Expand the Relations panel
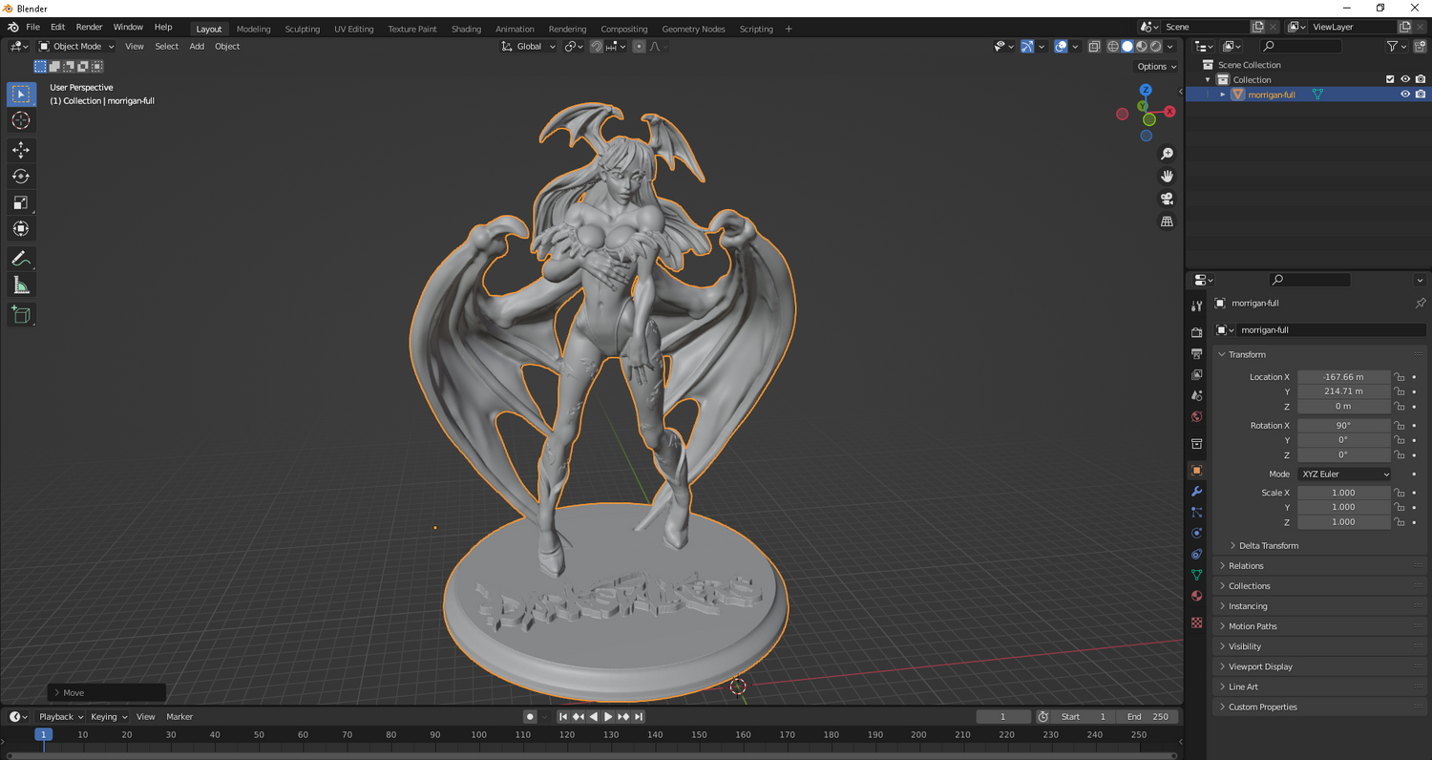The height and width of the screenshot is (760, 1432). (x=1246, y=566)
